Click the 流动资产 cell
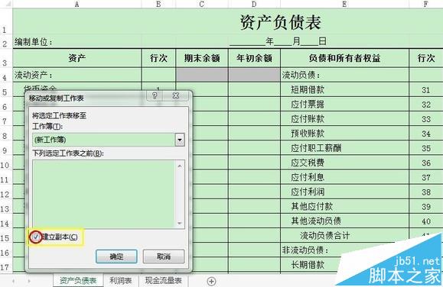The height and width of the screenshot is (287, 443). click(x=77, y=75)
